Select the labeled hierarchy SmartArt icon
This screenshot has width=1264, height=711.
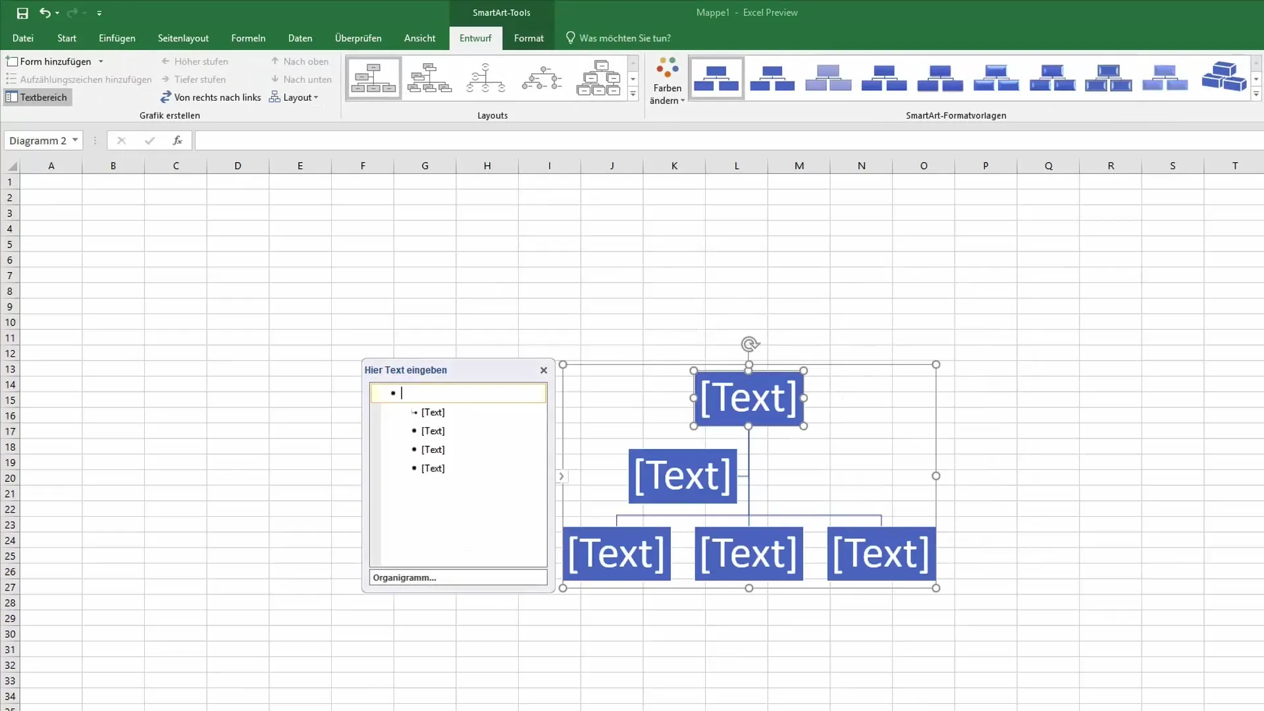542,78
